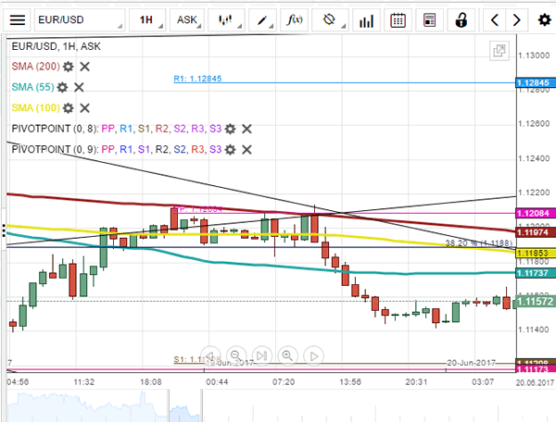Click the 20-Jun-2017 date marker
Image resolution: width=556 pixels, height=423 pixels.
click(x=472, y=363)
